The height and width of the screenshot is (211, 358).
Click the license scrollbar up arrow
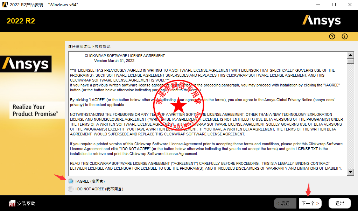(350, 55)
